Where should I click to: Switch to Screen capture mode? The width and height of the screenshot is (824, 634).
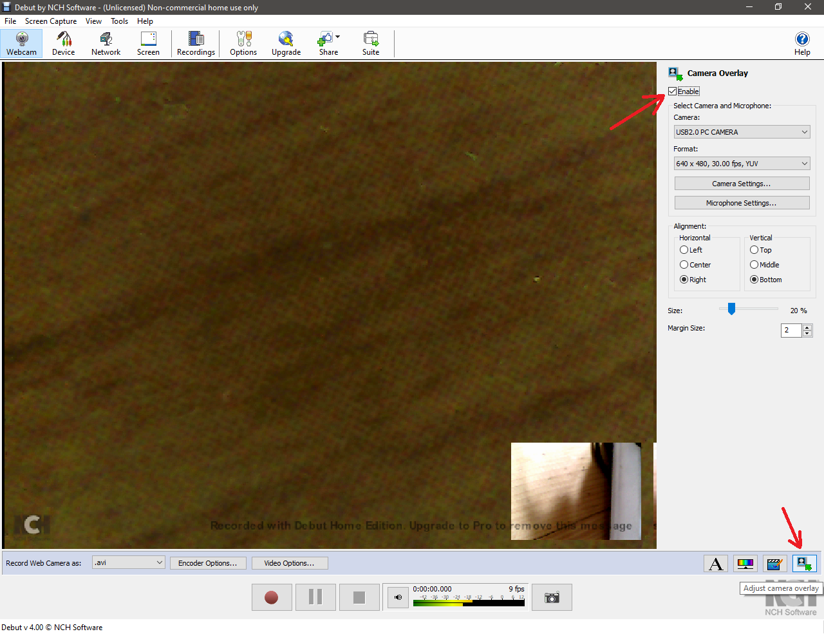click(148, 44)
